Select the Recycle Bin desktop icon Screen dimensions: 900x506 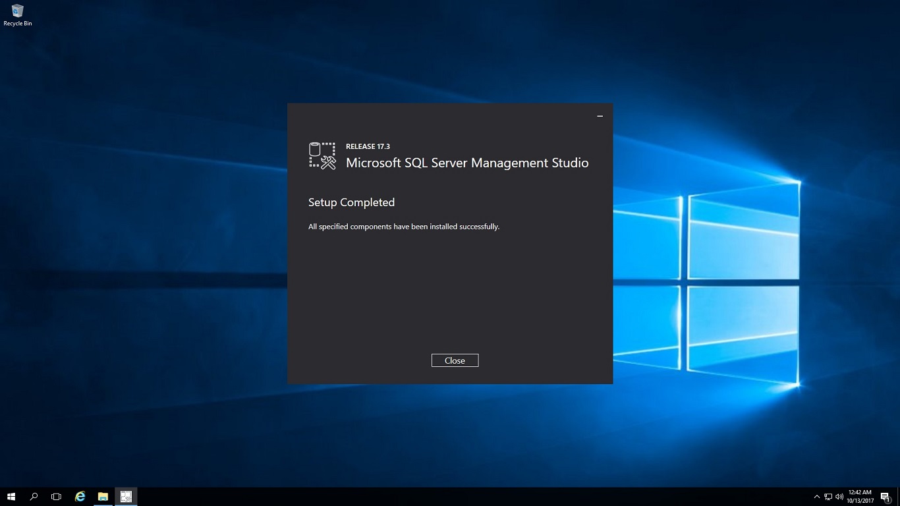click(x=18, y=15)
